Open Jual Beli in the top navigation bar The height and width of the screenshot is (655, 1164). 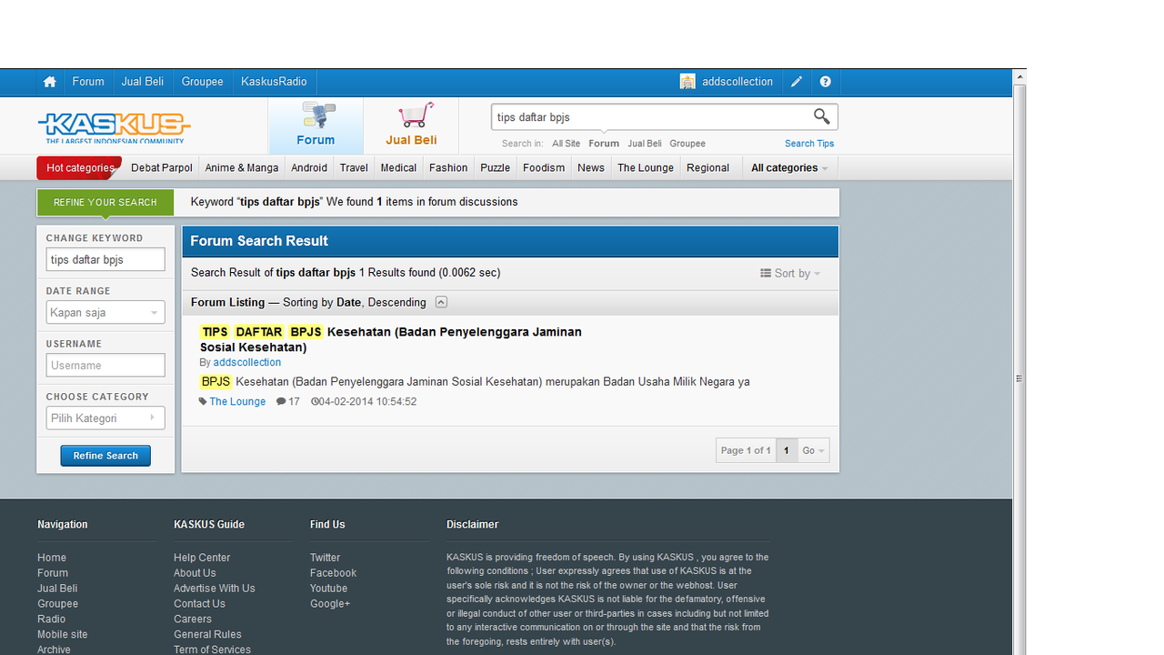click(143, 82)
